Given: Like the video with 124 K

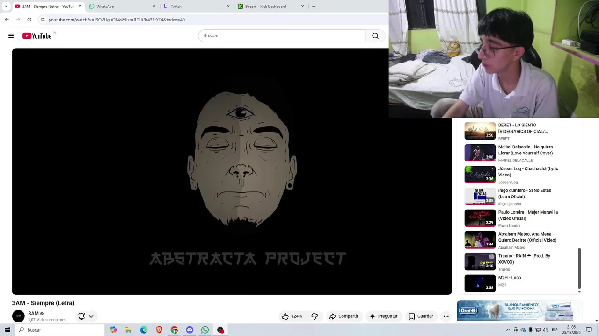Looking at the screenshot, I should tap(292, 316).
